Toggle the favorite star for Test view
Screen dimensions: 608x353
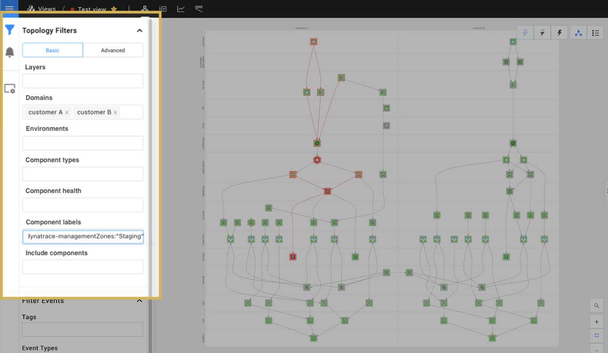click(113, 9)
